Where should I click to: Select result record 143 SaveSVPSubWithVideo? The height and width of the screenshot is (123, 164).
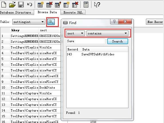point(97,54)
